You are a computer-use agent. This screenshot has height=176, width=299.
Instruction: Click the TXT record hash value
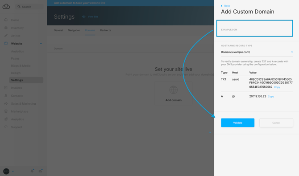[x=271, y=83]
